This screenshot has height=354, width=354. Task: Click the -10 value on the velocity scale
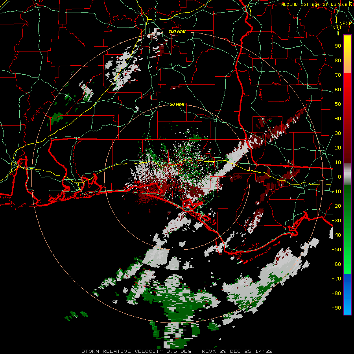click(x=336, y=192)
